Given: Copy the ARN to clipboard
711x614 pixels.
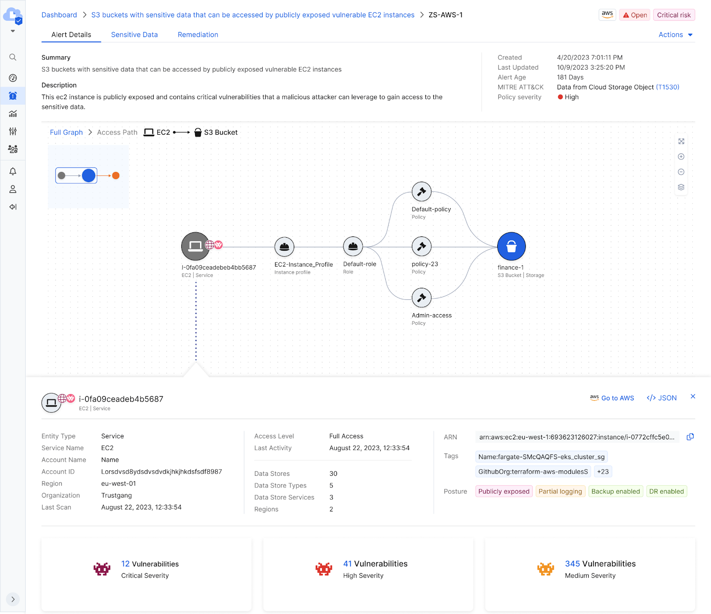Looking at the screenshot, I should [690, 437].
